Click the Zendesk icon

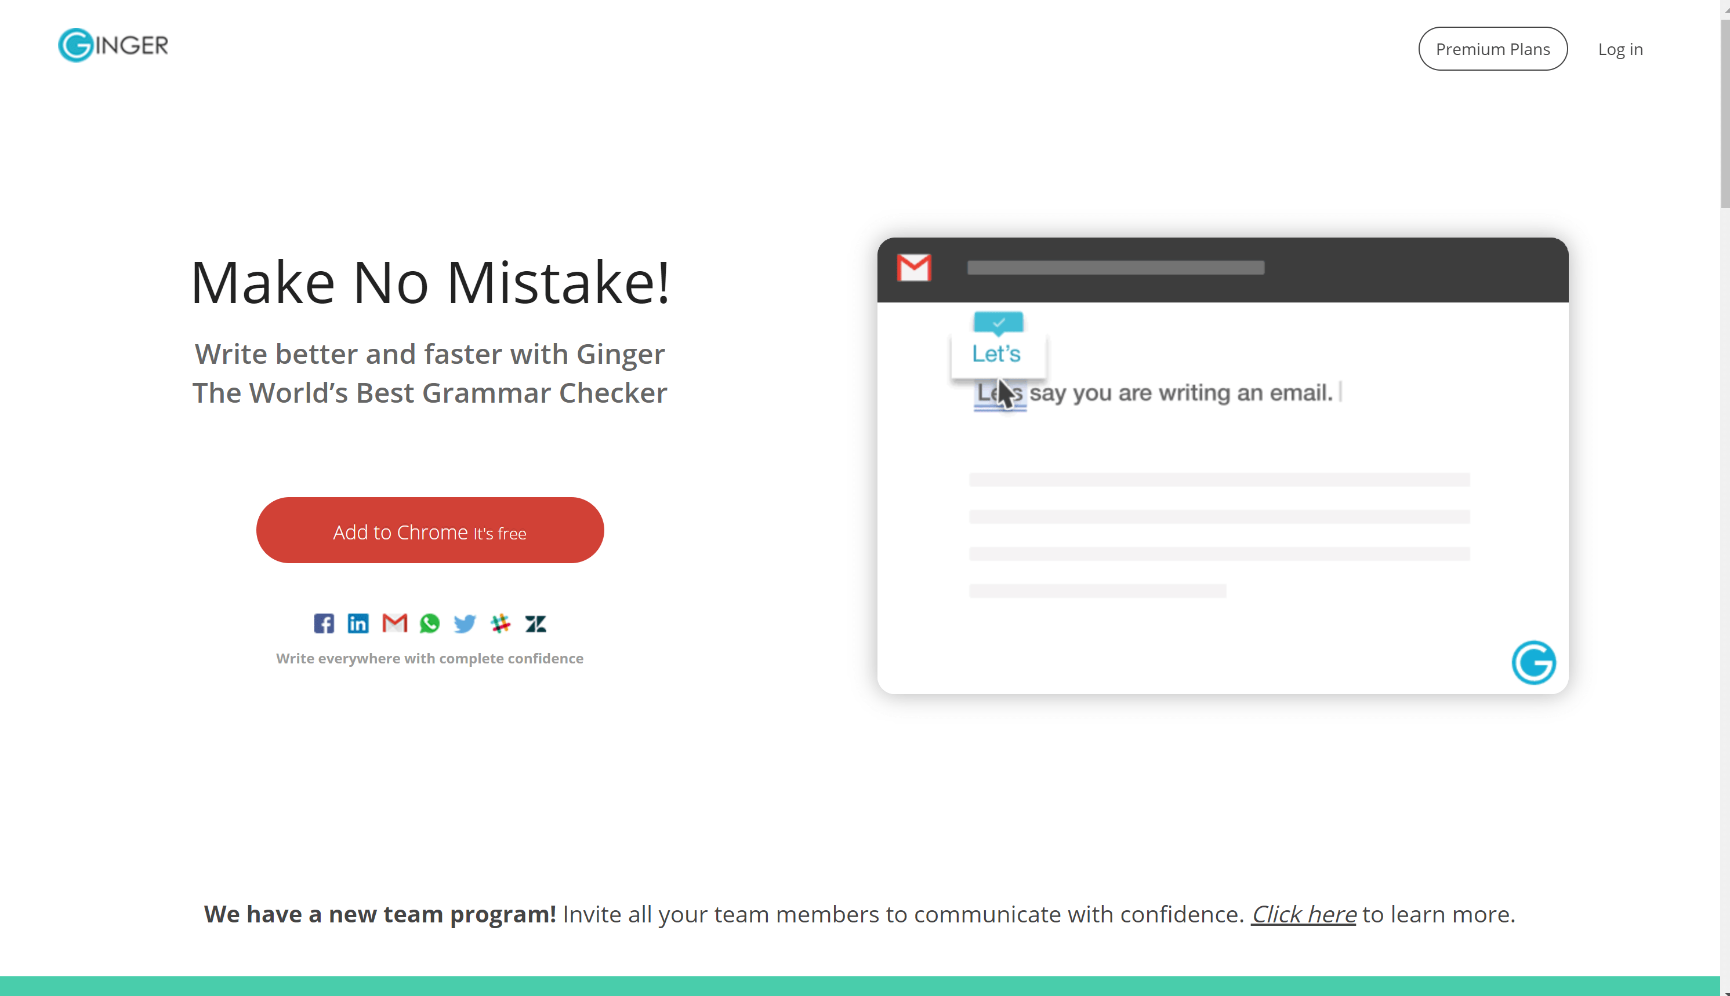(535, 623)
